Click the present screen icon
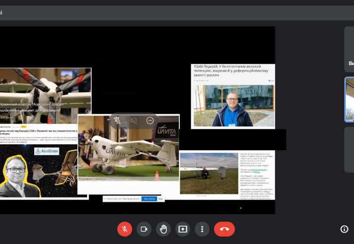Viewport: 354px width, 244px height. 183,229
